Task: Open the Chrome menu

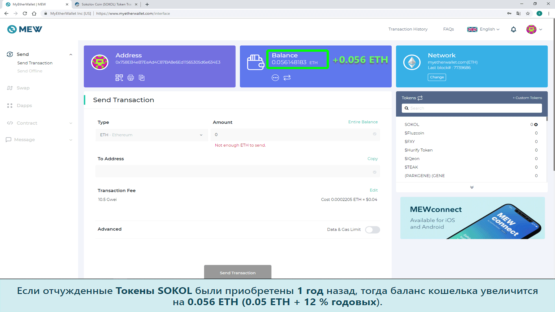Action: pyautogui.click(x=549, y=13)
